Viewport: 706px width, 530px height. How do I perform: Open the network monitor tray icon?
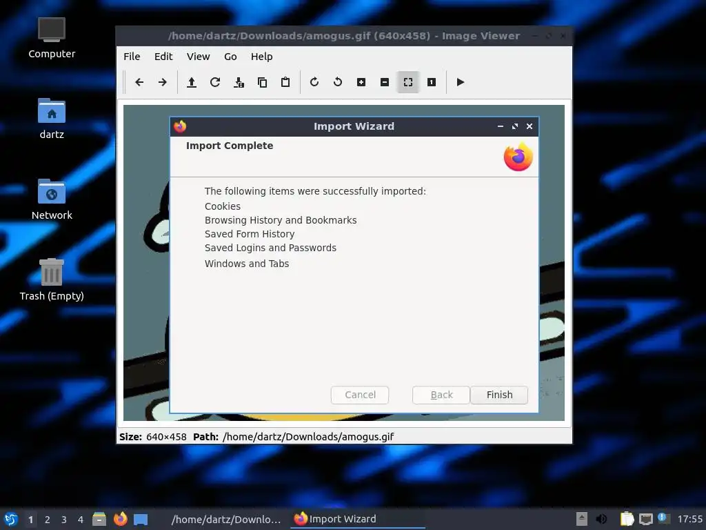(645, 519)
